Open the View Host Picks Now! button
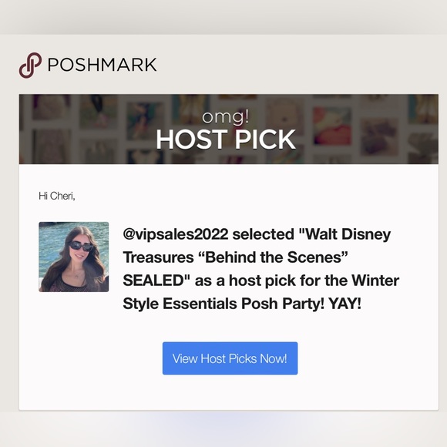This screenshot has width=447, height=447. coord(230,358)
